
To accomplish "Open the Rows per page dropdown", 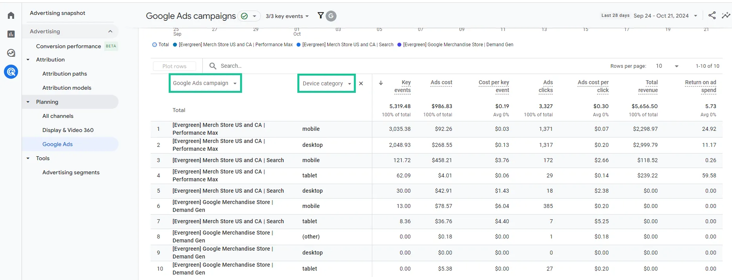I will click(x=667, y=66).
